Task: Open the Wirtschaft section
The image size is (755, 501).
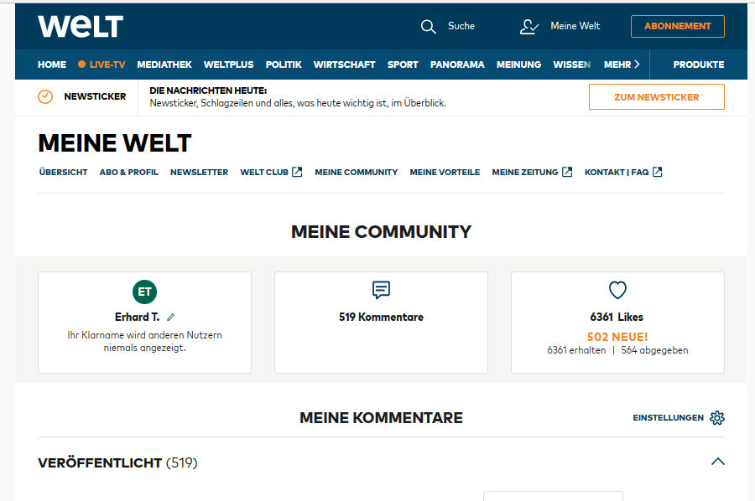Action: (x=344, y=65)
